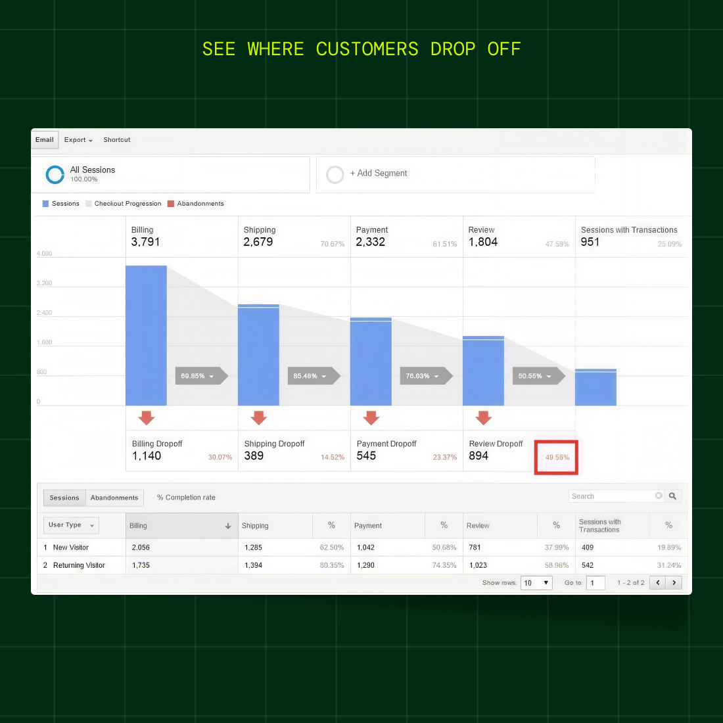Click the Shipping column header

coord(275,526)
